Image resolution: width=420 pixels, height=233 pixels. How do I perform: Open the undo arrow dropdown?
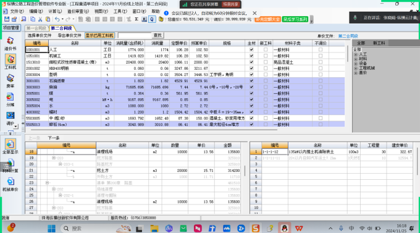pos(62,19)
